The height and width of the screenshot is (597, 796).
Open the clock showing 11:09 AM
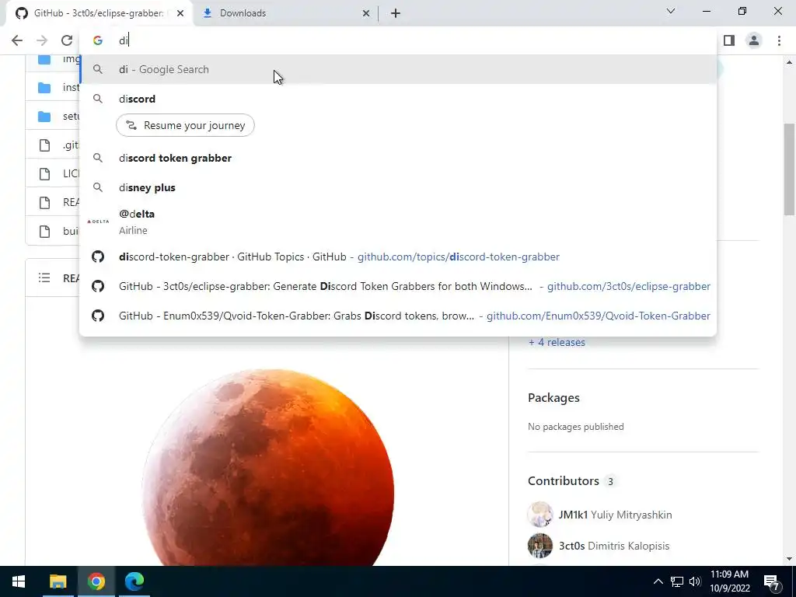pos(729,581)
